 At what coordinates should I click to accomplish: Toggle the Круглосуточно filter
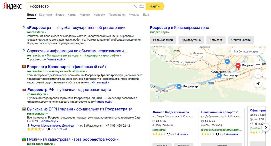coord(191,40)
